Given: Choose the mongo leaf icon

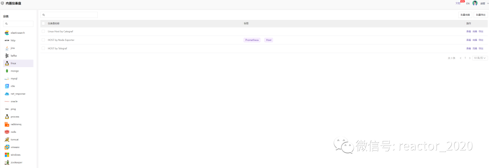Looking at the screenshot, I should 7,71.
